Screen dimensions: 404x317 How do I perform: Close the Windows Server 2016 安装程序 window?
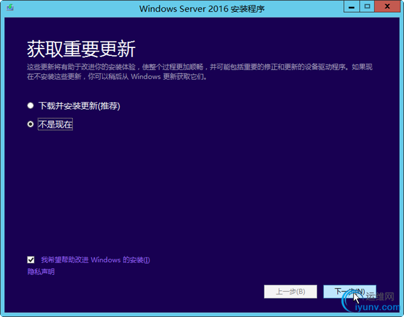click(387, 7)
